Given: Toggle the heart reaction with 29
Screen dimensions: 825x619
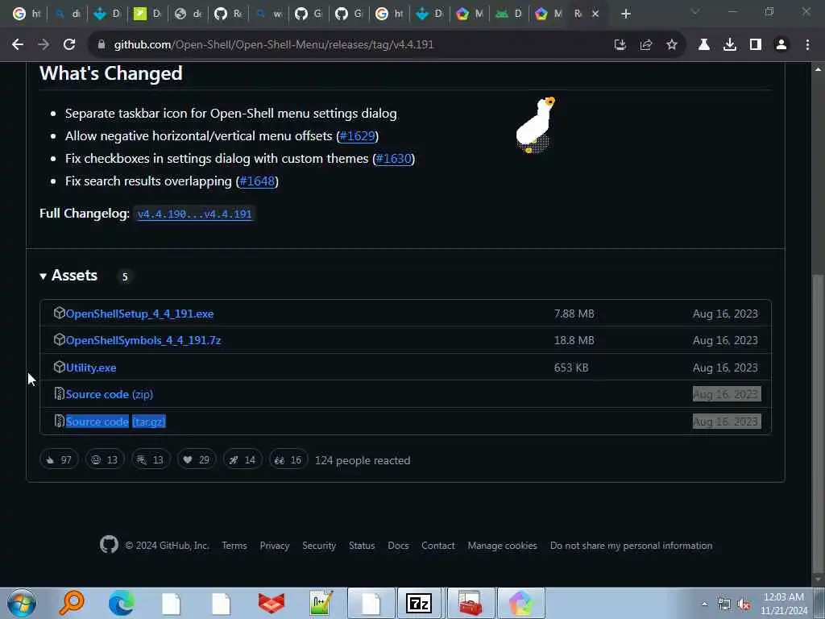Looking at the screenshot, I should (x=197, y=460).
